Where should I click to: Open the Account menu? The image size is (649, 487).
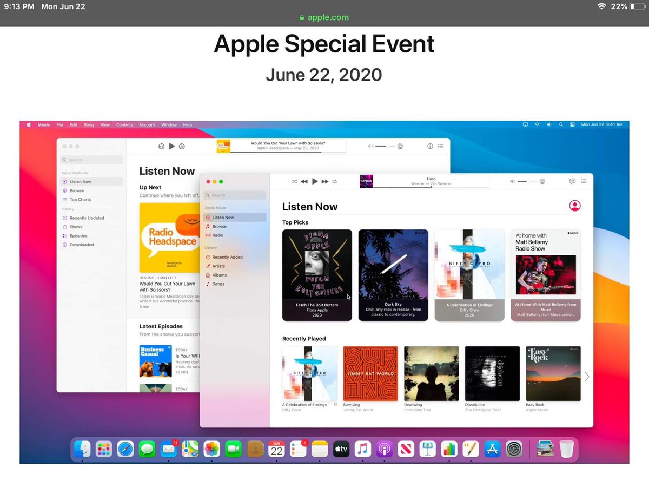[x=147, y=125]
